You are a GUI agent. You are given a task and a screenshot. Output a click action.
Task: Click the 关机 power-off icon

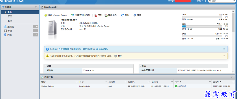[x=96, y=15]
